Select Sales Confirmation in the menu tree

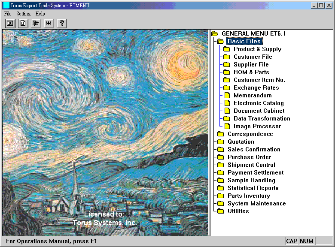click(x=254, y=149)
